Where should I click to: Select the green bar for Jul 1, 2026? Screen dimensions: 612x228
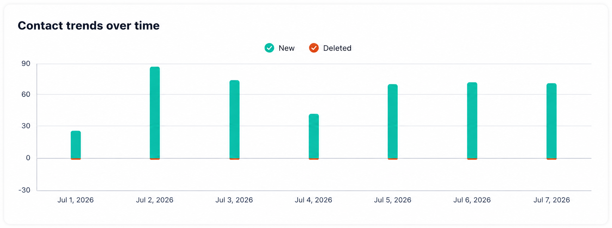[x=76, y=144]
